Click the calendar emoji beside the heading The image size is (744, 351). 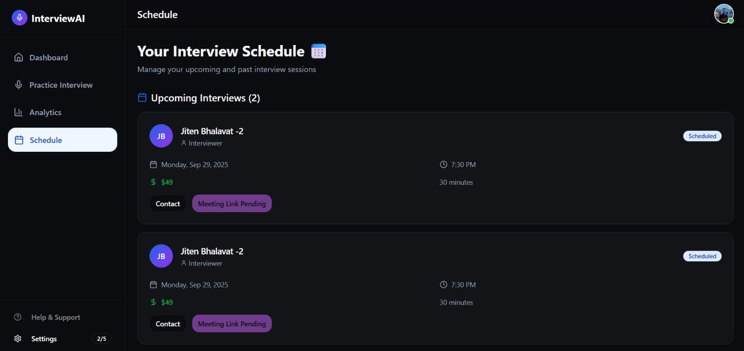[319, 51]
